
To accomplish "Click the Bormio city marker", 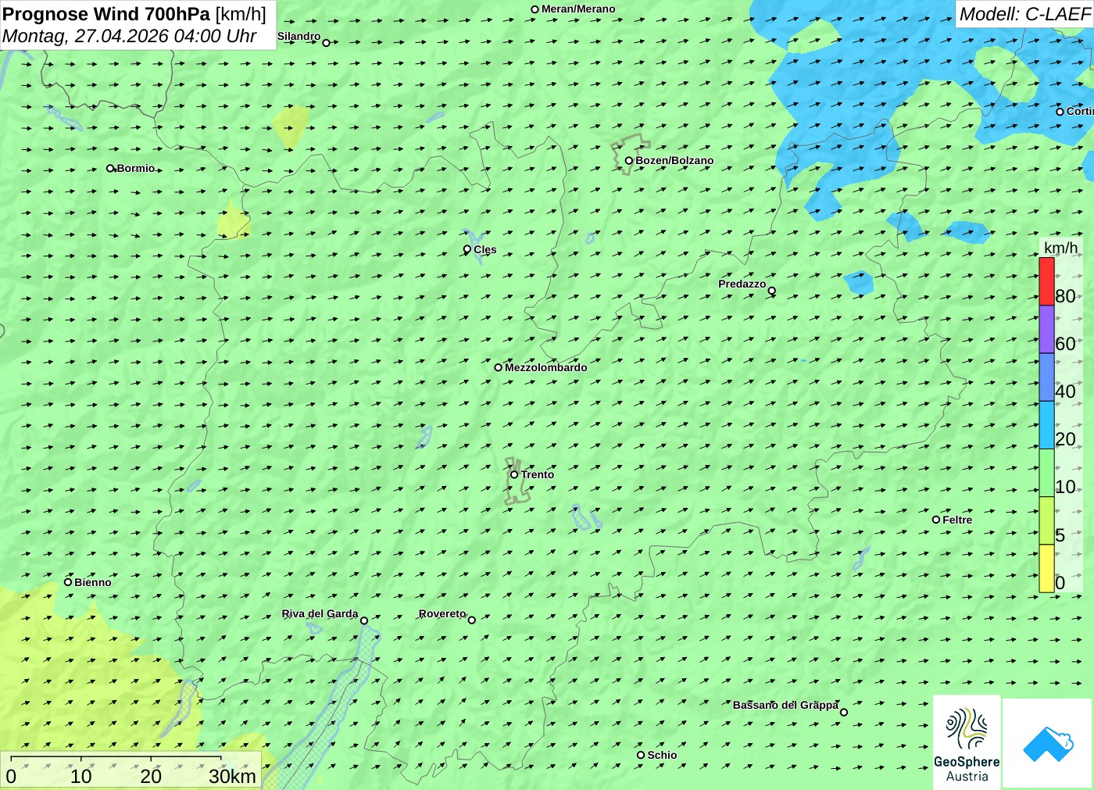I will tap(110, 168).
